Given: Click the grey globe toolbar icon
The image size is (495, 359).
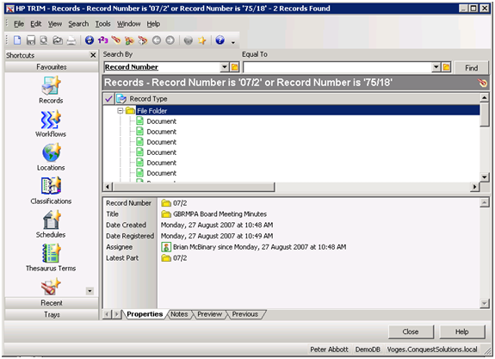Looking at the screenshot, I should [189, 40].
